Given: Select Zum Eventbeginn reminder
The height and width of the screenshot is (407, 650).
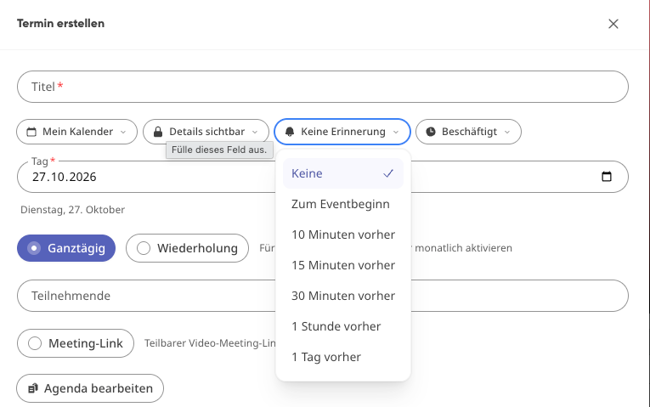Looking at the screenshot, I should [x=342, y=204].
